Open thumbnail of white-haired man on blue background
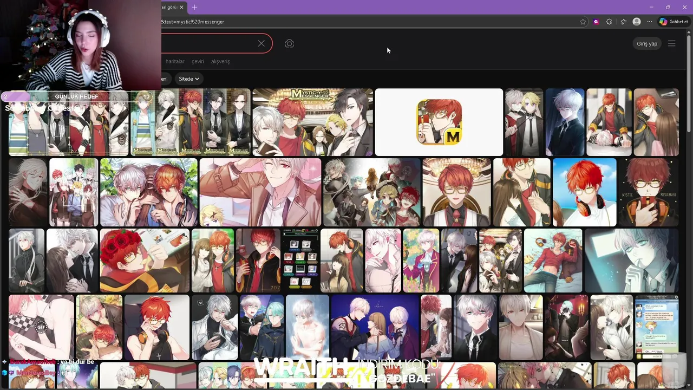 (x=565, y=122)
